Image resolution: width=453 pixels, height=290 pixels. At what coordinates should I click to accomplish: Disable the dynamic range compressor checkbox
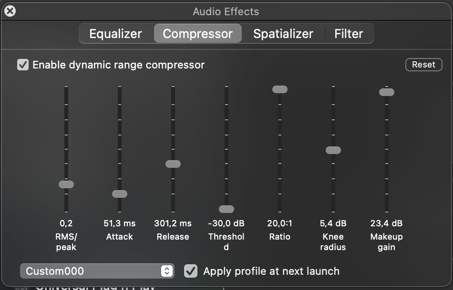(23, 65)
